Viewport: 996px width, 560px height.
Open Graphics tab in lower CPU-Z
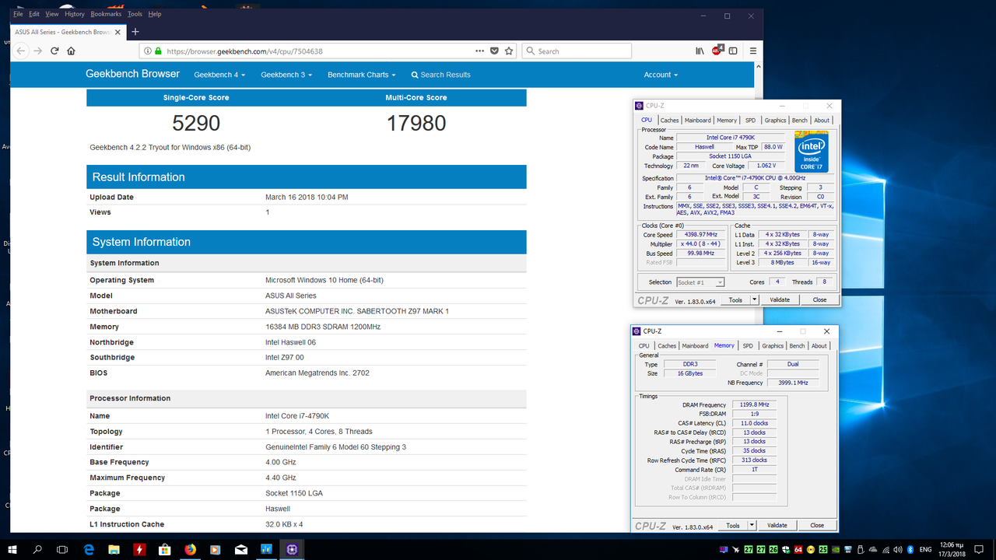(773, 345)
